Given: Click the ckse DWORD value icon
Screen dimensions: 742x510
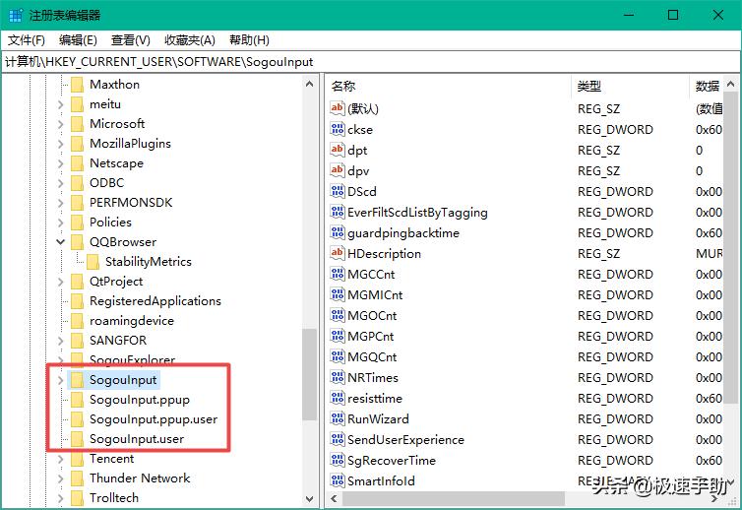Looking at the screenshot, I should (x=337, y=129).
